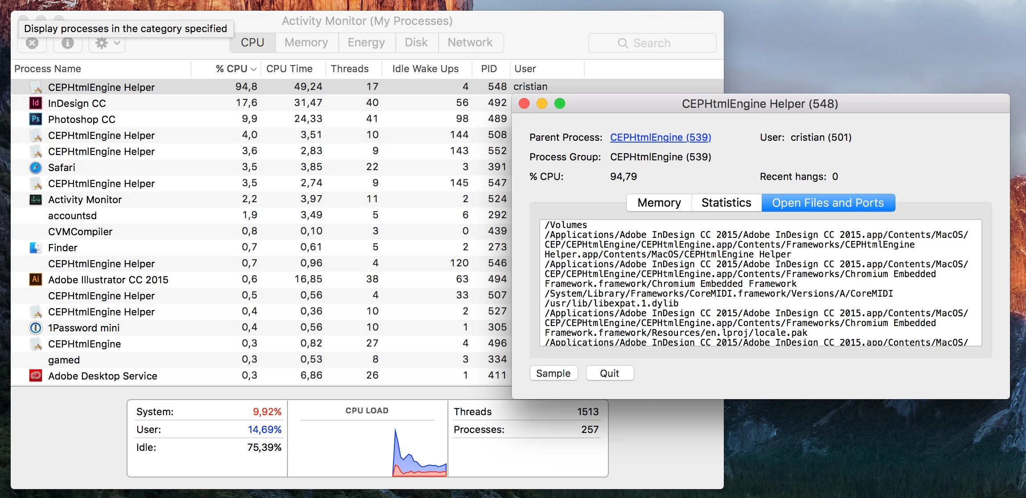Select the Open Files and Ports segment

(828, 203)
